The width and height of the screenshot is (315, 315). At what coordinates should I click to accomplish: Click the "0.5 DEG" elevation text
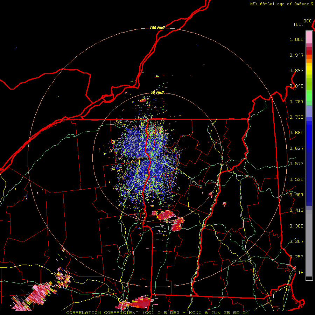click(169, 313)
